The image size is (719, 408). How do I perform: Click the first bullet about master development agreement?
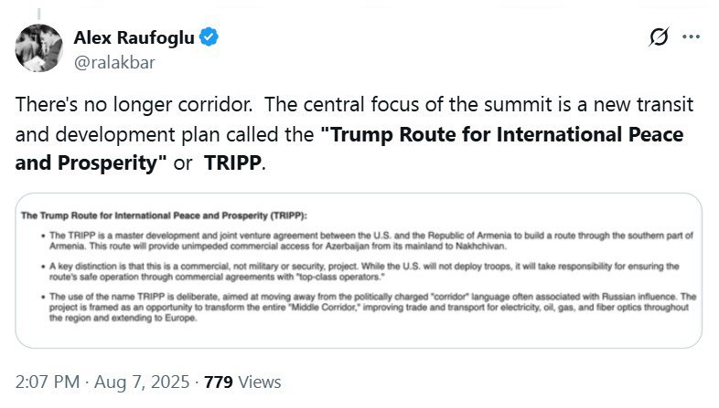[x=371, y=241]
